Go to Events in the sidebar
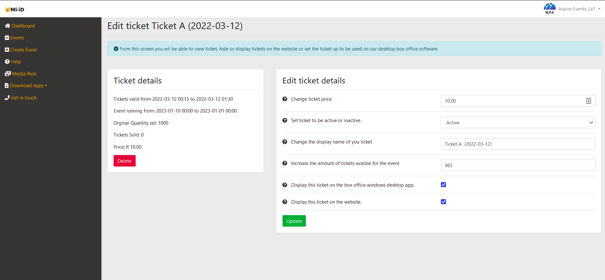This screenshot has width=605, height=280. 17,38
